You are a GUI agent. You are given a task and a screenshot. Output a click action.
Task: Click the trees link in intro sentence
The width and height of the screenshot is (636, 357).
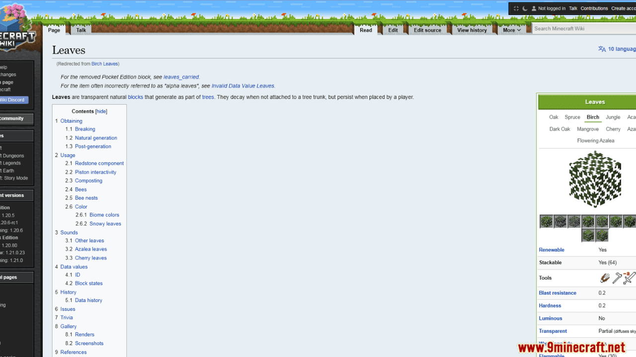pos(208,97)
